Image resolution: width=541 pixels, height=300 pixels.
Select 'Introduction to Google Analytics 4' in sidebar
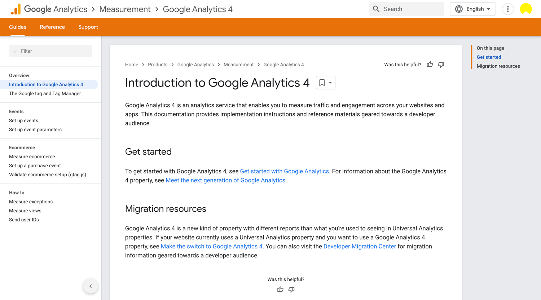click(49, 84)
